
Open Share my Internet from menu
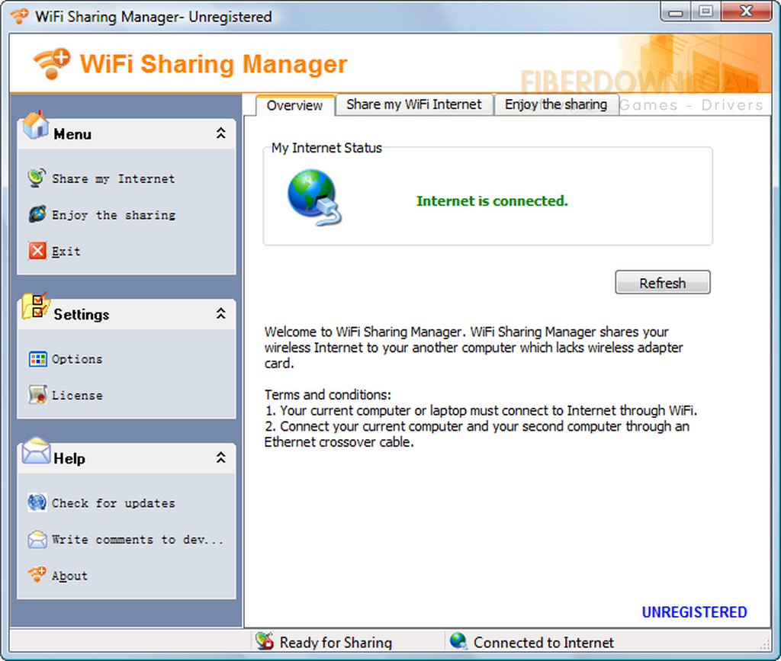(x=114, y=178)
